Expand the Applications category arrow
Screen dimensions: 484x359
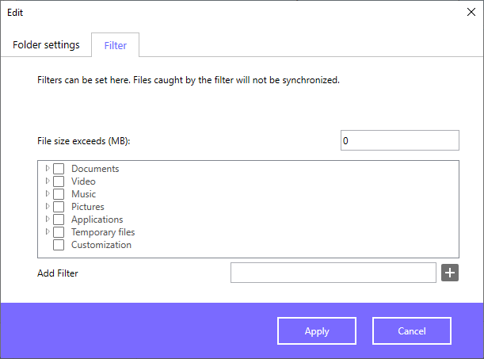coord(48,219)
